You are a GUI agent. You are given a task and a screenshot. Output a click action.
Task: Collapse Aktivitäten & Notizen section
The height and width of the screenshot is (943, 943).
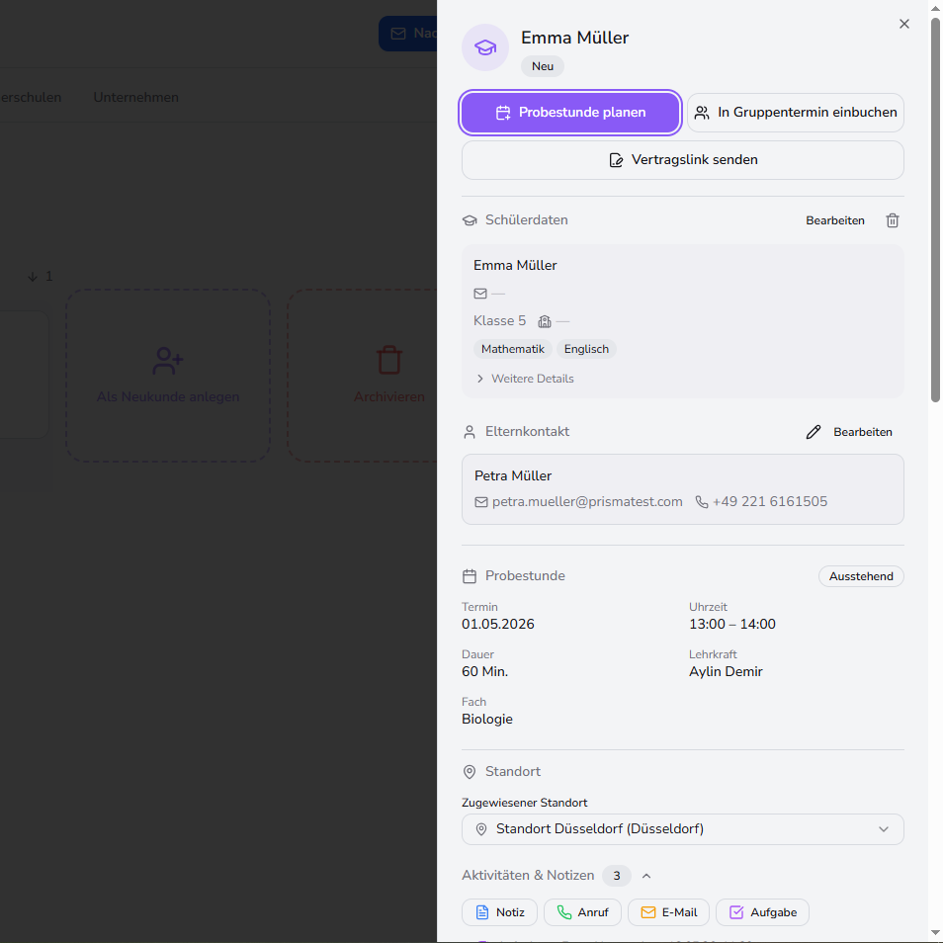pyautogui.click(x=646, y=876)
